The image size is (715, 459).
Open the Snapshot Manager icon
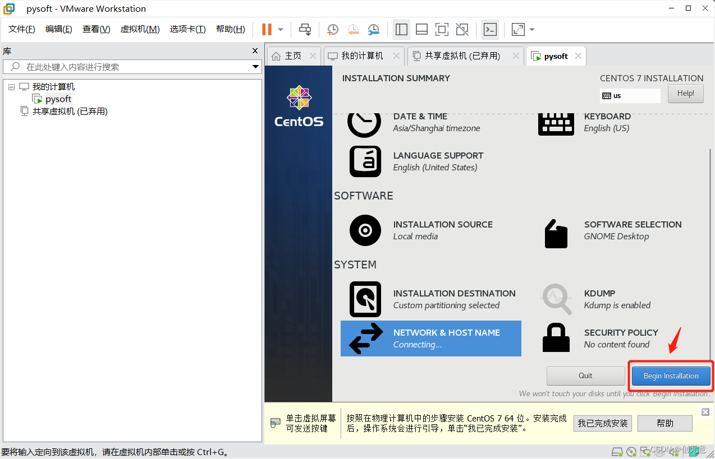tap(373, 29)
